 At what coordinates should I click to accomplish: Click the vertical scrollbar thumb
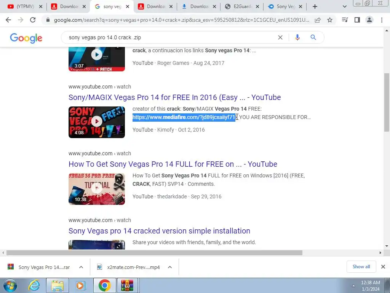pos(387,102)
